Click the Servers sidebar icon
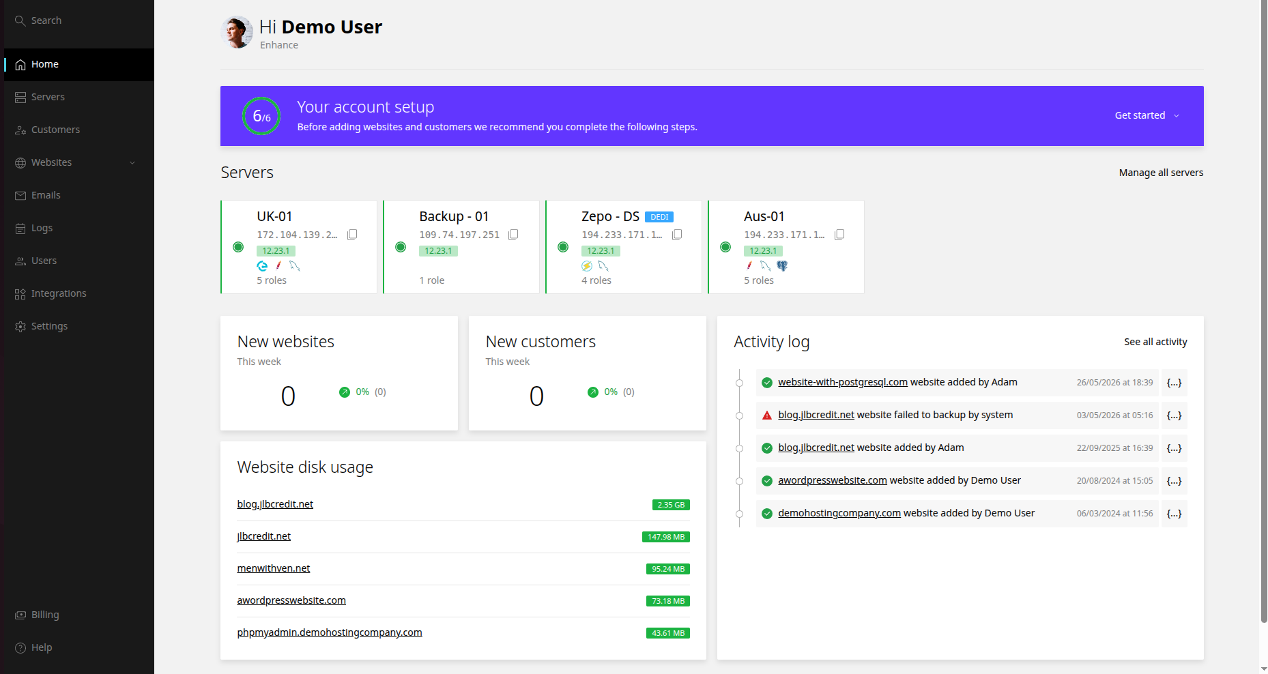 tap(20, 98)
